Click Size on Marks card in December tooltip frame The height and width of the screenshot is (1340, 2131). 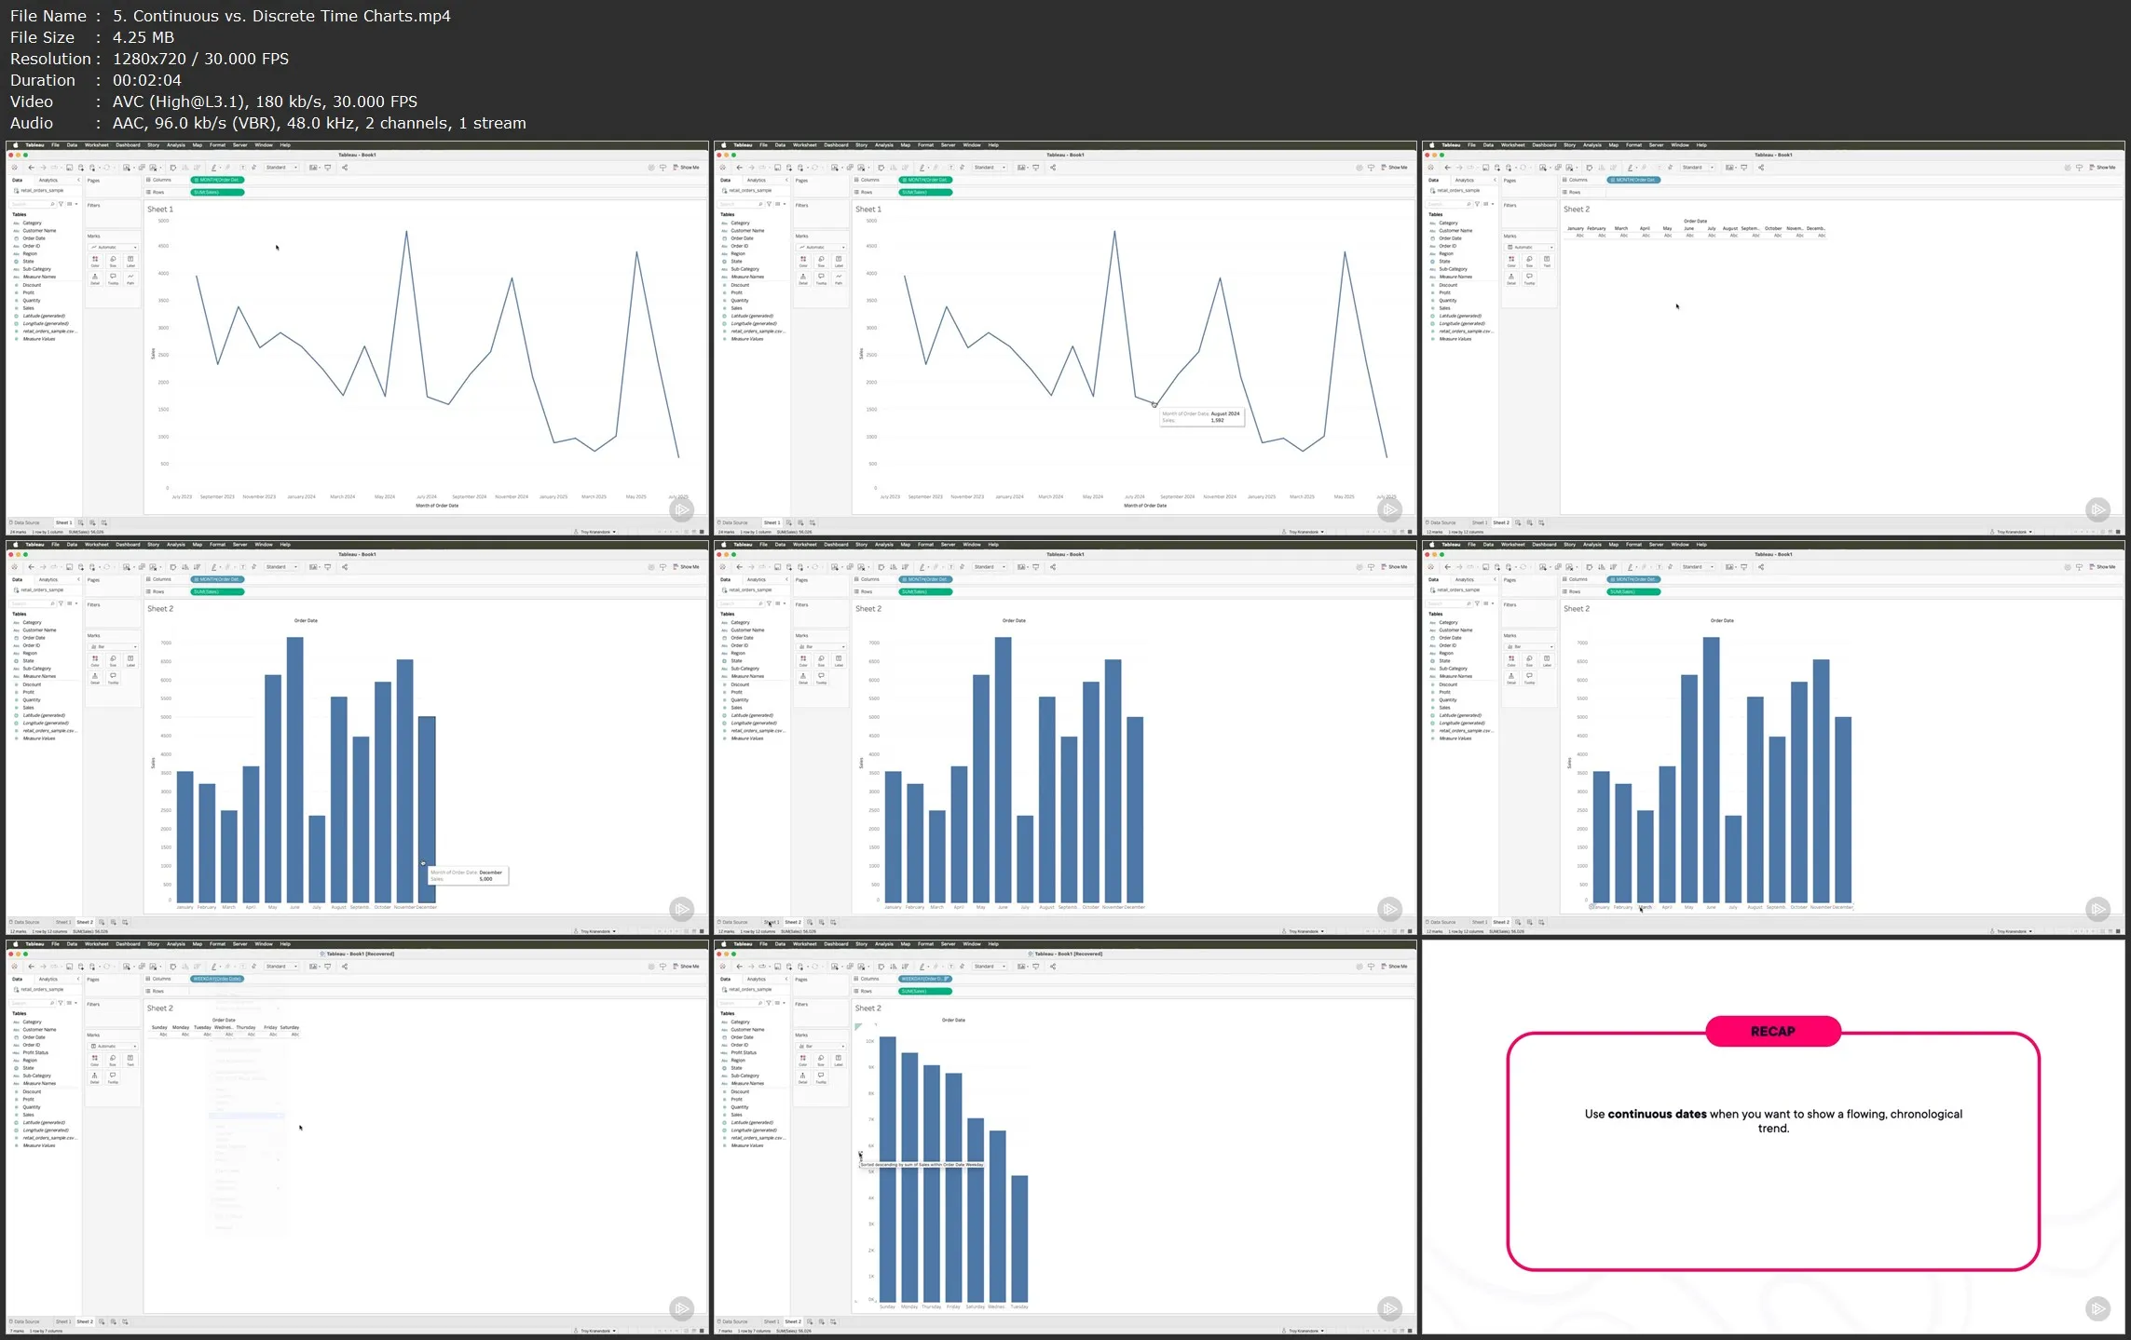click(x=113, y=661)
